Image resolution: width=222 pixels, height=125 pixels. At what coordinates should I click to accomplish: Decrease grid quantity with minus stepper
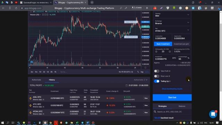pyautogui.click(x=156, y=52)
